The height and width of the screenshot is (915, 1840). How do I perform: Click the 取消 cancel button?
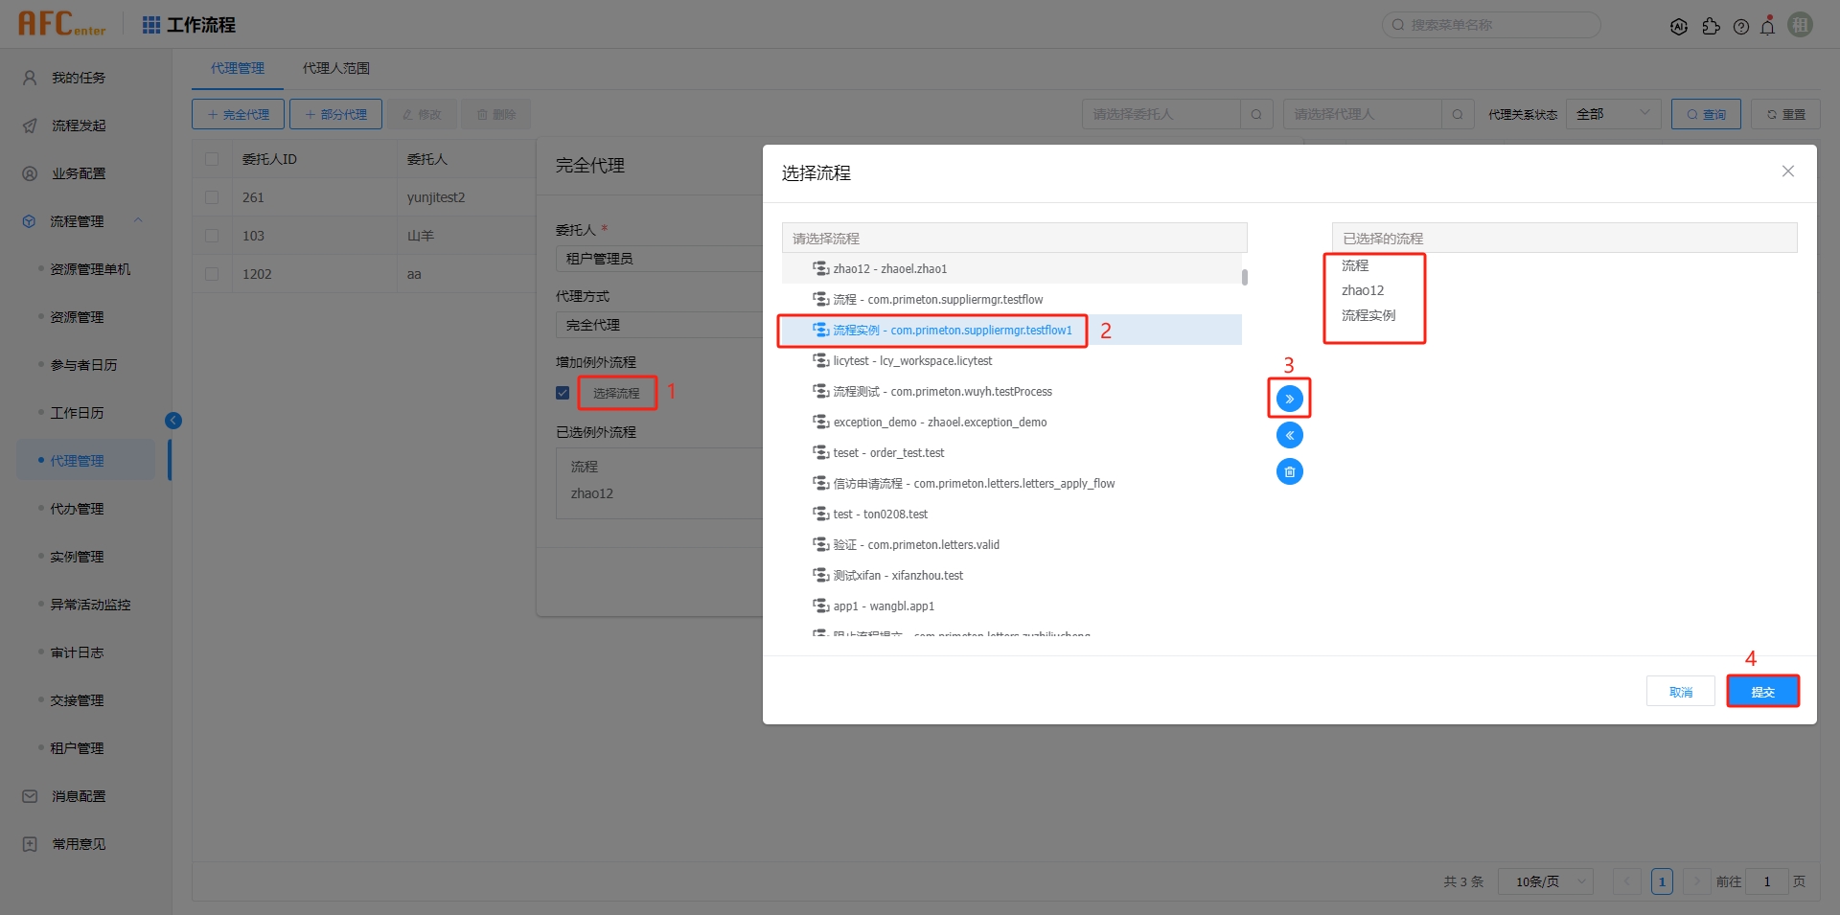[1680, 691]
